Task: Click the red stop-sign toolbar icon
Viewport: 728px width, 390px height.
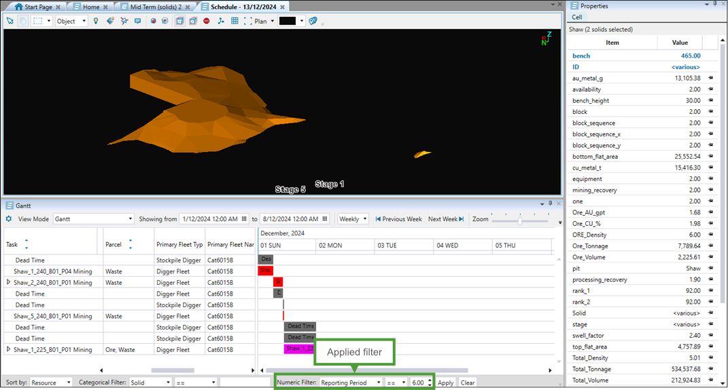Action: tap(207, 21)
